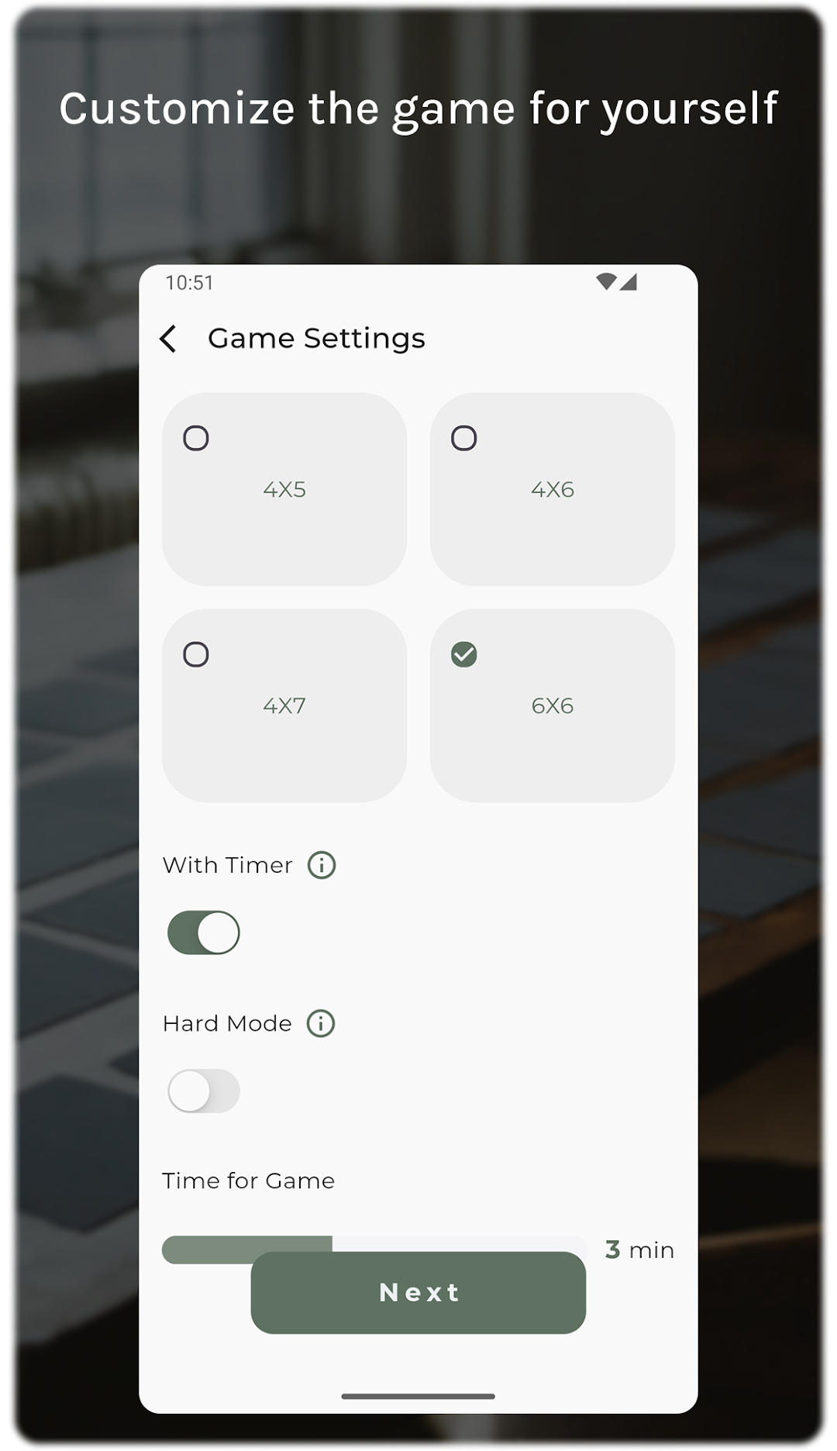This screenshot has width=837, height=1451.
Task: Choose the 4X6 grid card
Action: (553, 489)
